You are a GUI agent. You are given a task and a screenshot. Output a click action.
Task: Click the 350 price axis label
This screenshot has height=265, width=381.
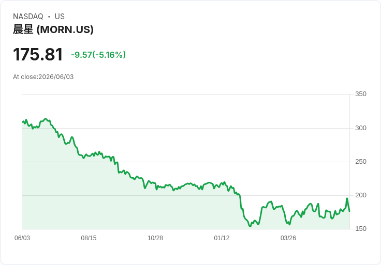(x=361, y=94)
